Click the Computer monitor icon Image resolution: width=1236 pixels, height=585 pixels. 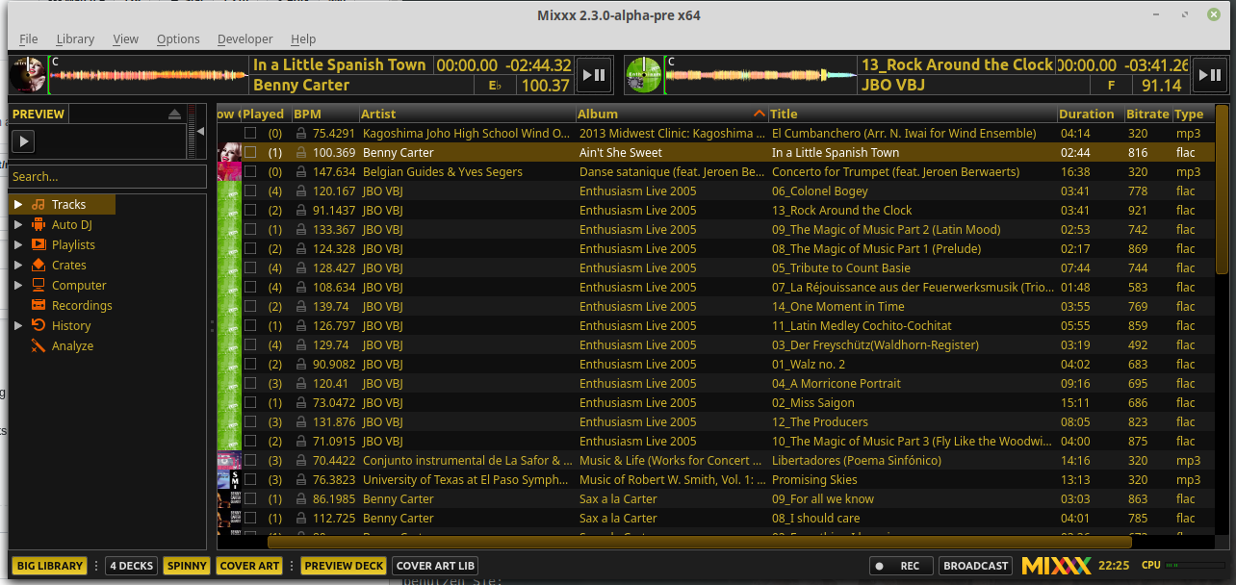[x=39, y=286]
